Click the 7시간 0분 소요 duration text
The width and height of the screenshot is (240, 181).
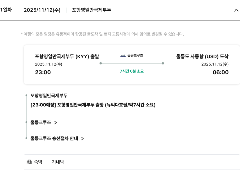[132, 71]
